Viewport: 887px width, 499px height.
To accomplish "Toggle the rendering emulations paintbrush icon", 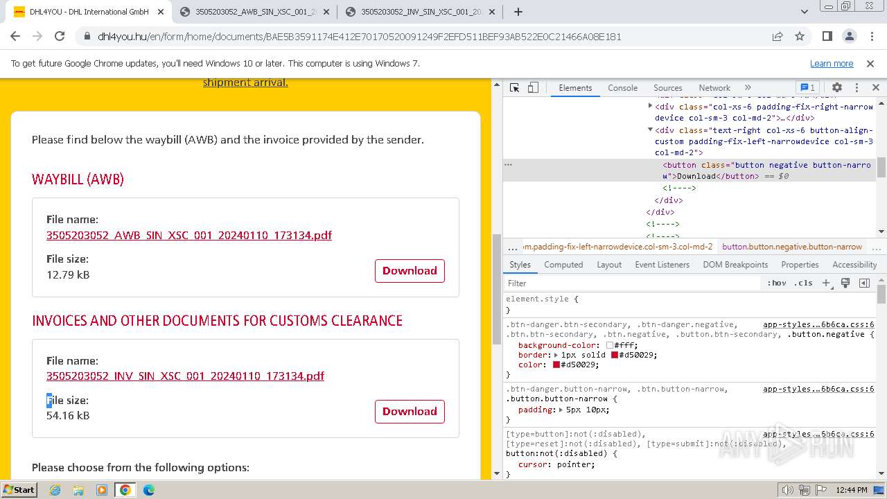I will click(845, 283).
